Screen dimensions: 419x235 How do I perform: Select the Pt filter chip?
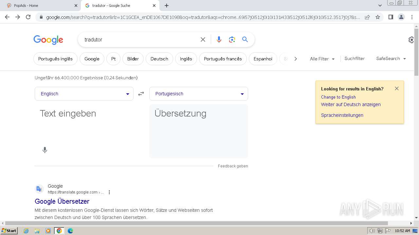(x=113, y=59)
